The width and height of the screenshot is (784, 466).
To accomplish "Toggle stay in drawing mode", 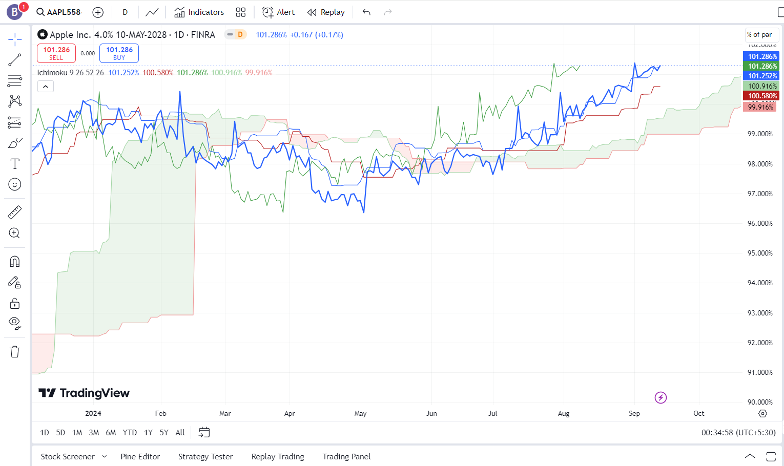I will coord(15,282).
